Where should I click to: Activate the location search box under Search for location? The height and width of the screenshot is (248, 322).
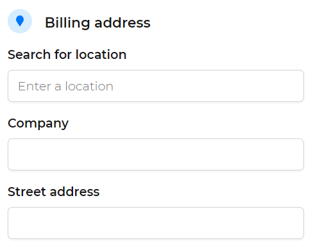[x=156, y=86]
